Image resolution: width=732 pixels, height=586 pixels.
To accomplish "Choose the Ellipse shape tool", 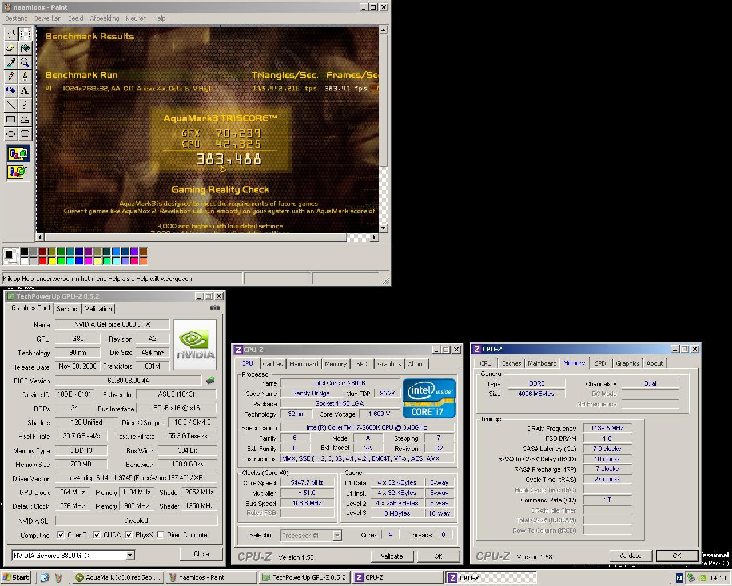I will [10, 134].
